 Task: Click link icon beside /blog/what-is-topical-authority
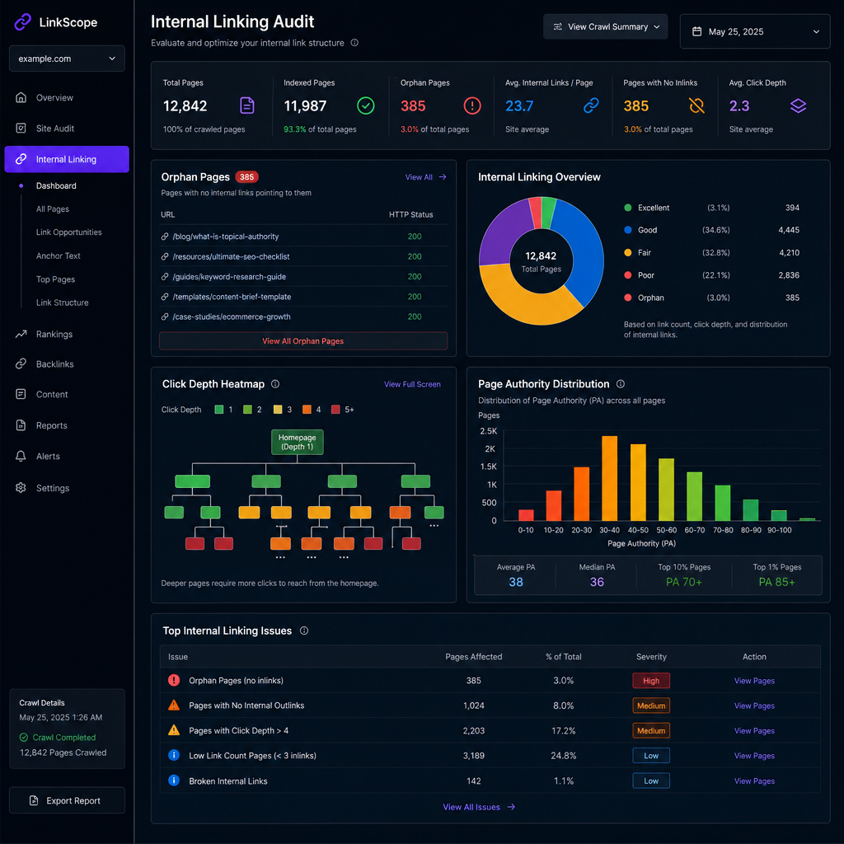coord(165,237)
